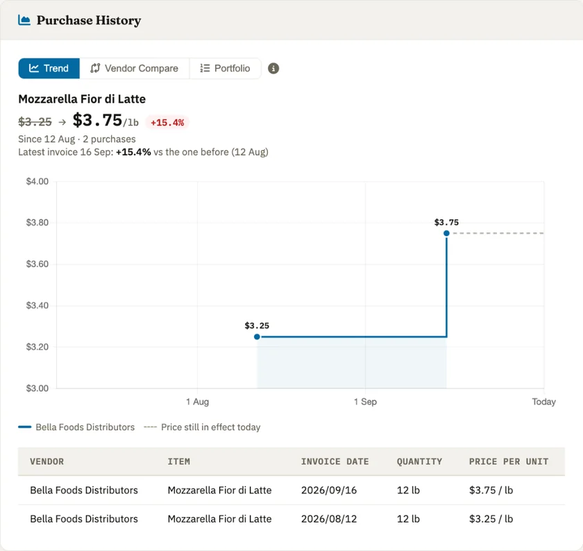
Task: Click the 'Latest invoice 16 Sep' summary line
Action: (143, 152)
